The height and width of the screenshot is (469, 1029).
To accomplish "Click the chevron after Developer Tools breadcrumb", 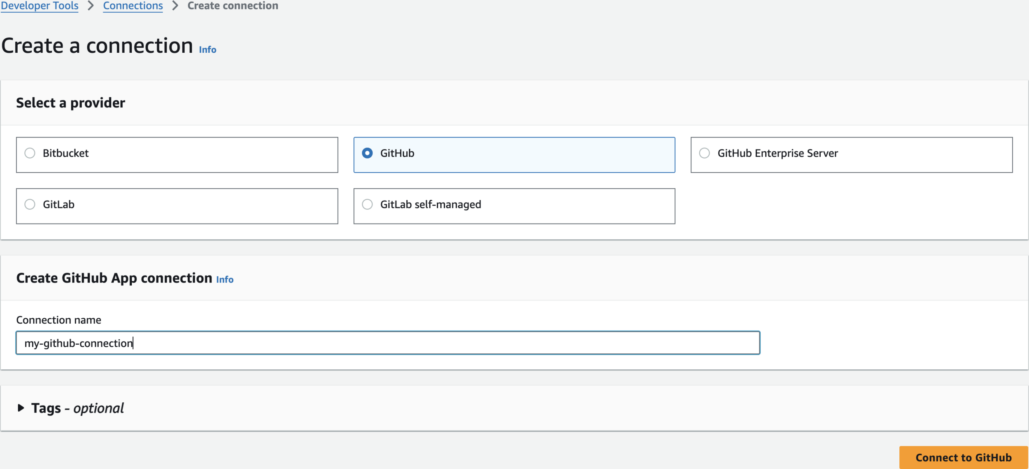I will pyautogui.click(x=91, y=6).
